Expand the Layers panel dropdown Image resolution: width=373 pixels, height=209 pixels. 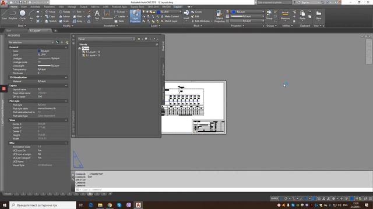click(156, 26)
